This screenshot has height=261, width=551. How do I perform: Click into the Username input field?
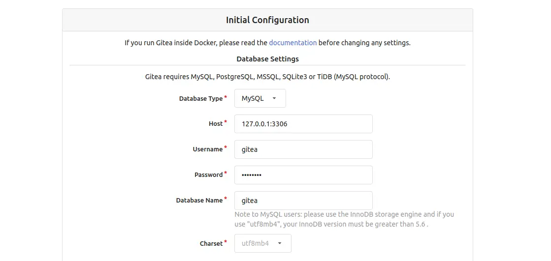pos(303,149)
